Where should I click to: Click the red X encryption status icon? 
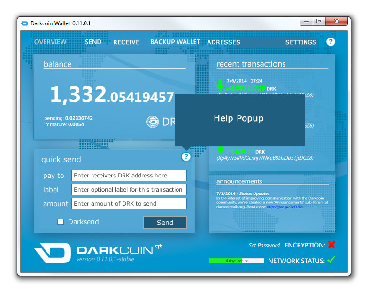(x=331, y=245)
